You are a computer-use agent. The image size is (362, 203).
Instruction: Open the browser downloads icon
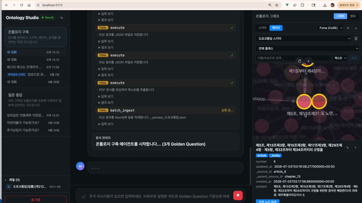click(x=325, y=5)
